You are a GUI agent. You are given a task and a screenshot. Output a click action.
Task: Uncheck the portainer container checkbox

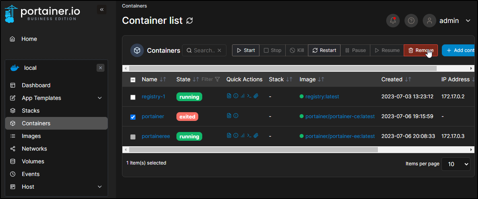point(133,117)
